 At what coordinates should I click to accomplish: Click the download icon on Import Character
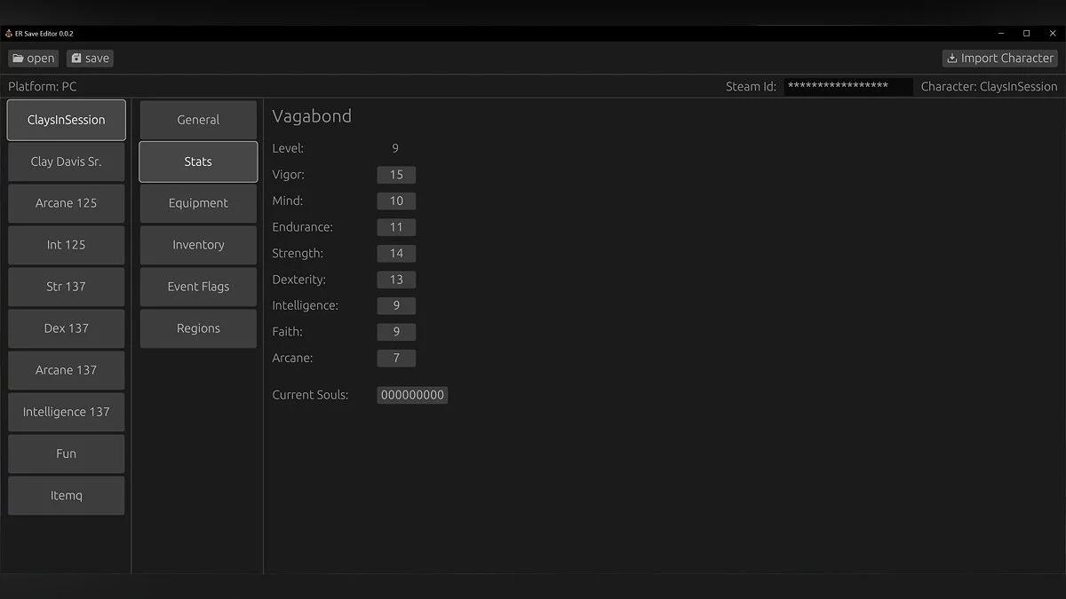coord(954,57)
